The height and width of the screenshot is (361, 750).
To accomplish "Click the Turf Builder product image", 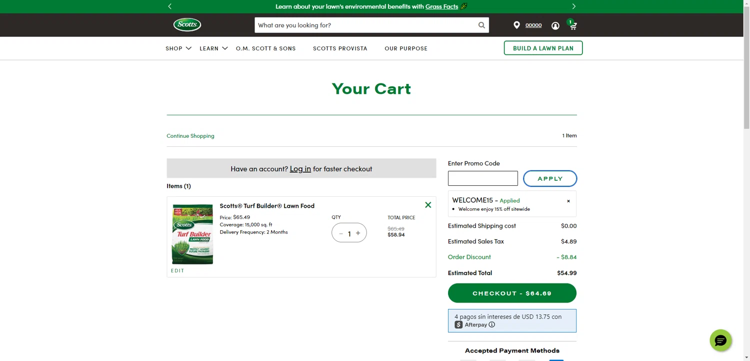I will (192, 234).
